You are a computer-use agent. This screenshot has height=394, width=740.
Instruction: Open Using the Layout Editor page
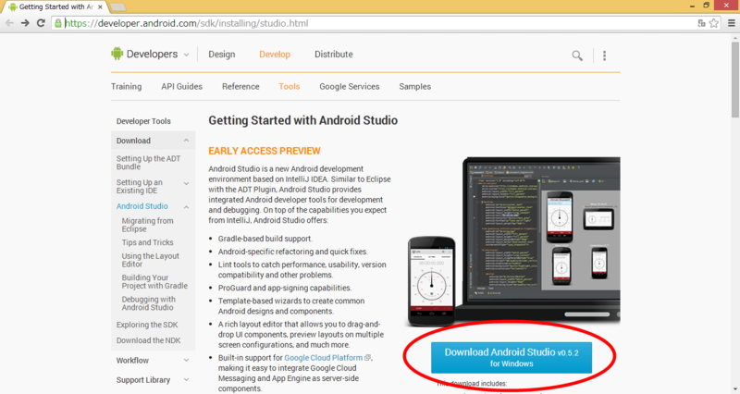(151, 260)
